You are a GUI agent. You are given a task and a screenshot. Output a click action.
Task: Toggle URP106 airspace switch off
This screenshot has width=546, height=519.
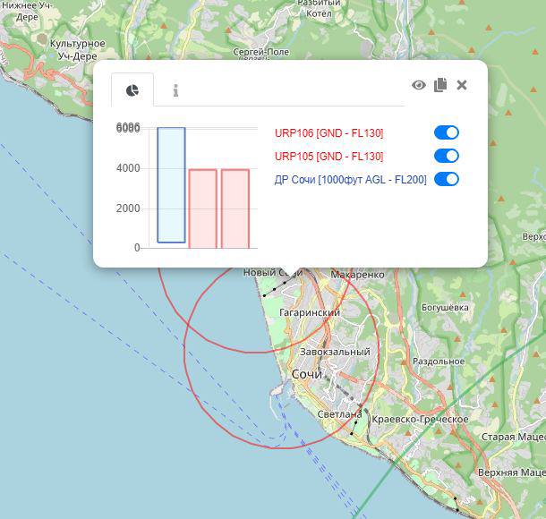(x=447, y=132)
